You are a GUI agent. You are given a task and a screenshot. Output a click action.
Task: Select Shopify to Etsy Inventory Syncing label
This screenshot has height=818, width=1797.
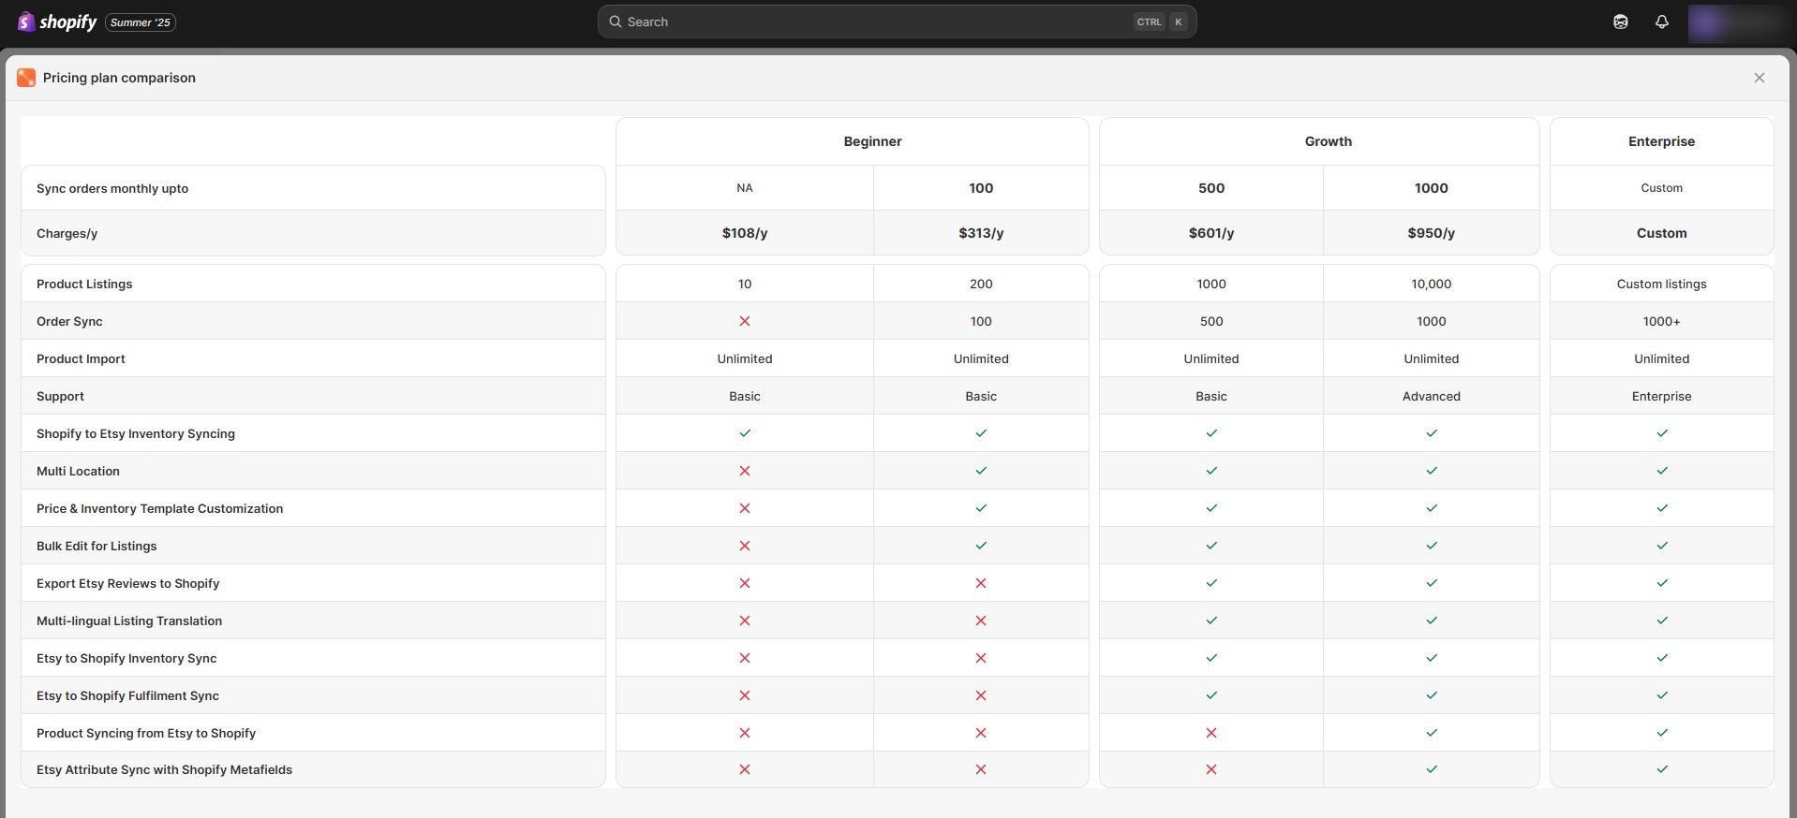[x=136, y=433]
